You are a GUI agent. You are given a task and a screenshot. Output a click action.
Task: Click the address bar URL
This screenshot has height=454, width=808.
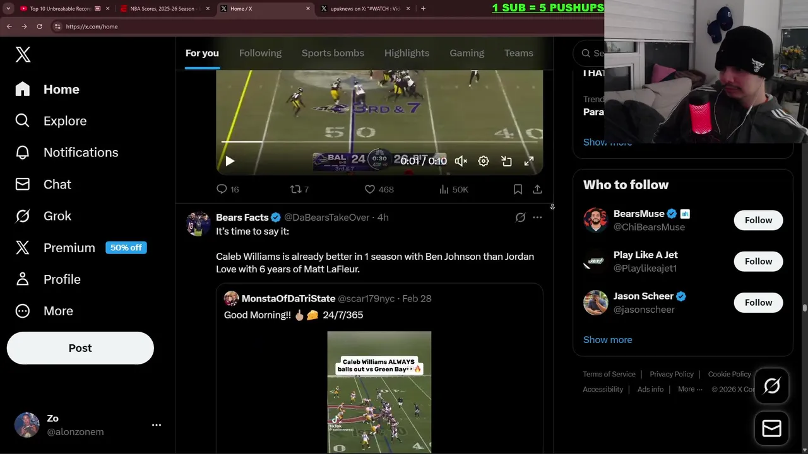[x=92, y=26]
